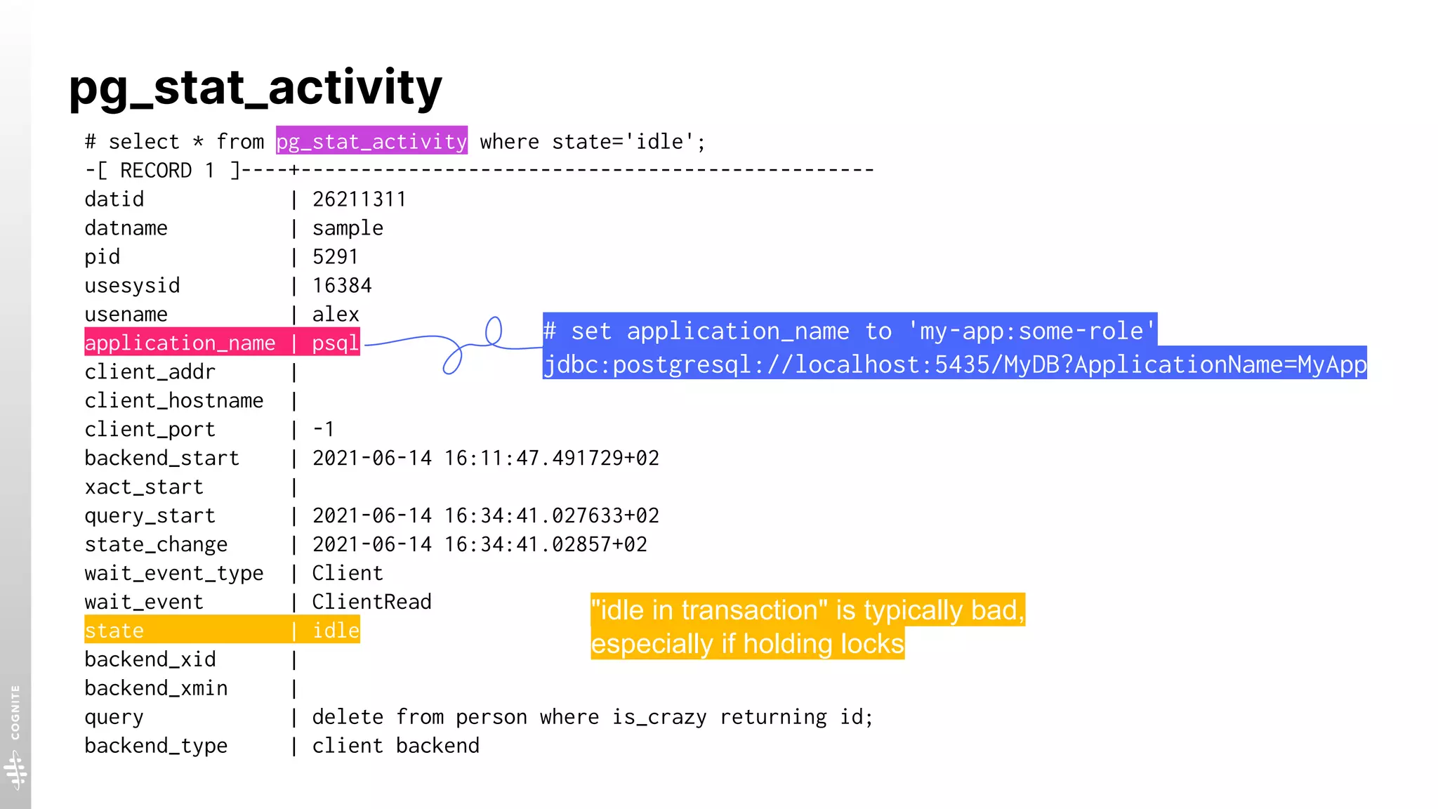Click the query field label
Image resolution: width=1438 pixels, height=809 pixels.
pos(114,718)
